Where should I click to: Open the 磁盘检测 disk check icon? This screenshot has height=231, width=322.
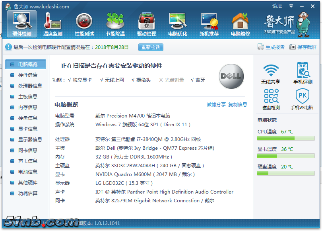(x=271, y=99)
